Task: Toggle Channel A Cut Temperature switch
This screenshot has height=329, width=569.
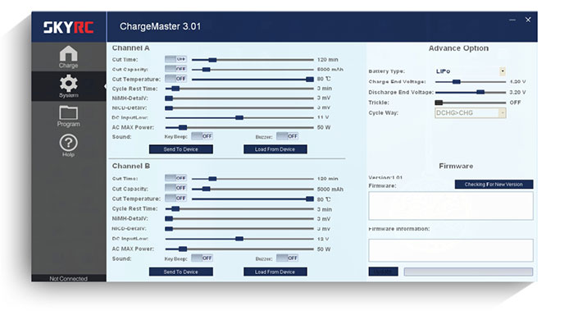Action: click(175, 79)
